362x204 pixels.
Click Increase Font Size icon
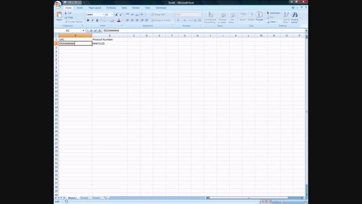coord(116,15)
